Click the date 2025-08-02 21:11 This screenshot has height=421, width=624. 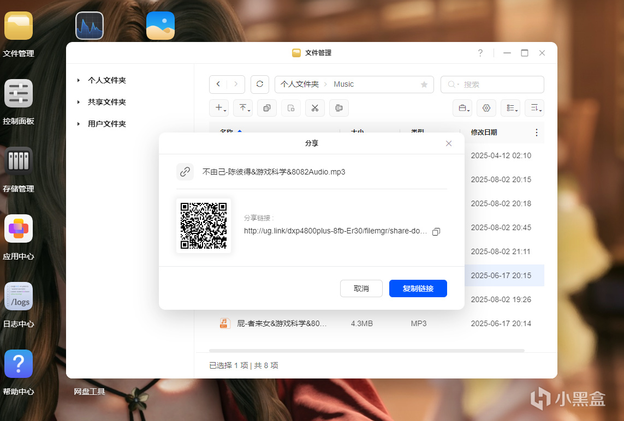click(501, 251)
